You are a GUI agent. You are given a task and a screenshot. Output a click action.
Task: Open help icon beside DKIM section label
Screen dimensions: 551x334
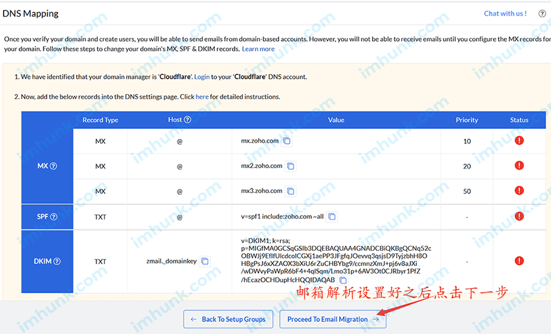(x=57, y=261)
